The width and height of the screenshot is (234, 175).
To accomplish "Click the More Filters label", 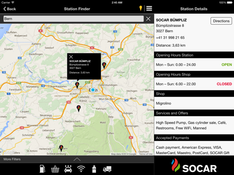I will (x=12, y=159).
